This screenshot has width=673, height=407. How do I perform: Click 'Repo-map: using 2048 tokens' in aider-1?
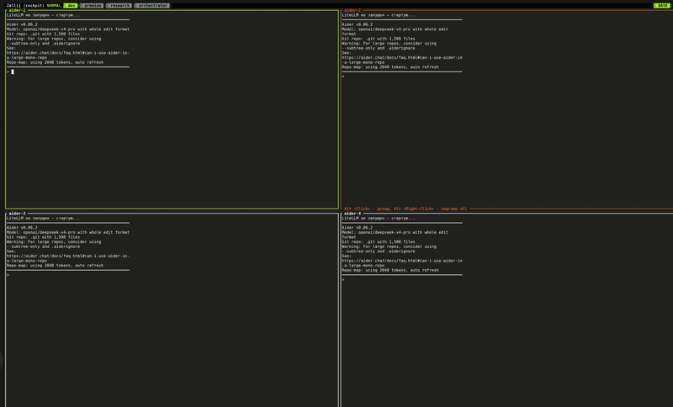point(55,62)
